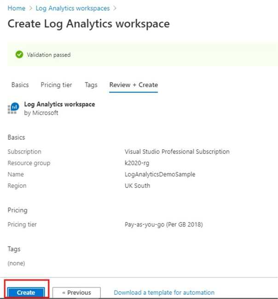Switch to the Pricing tier tab
Screen dimensions: 278x299
pyautogui.click(x=57, y=85)
